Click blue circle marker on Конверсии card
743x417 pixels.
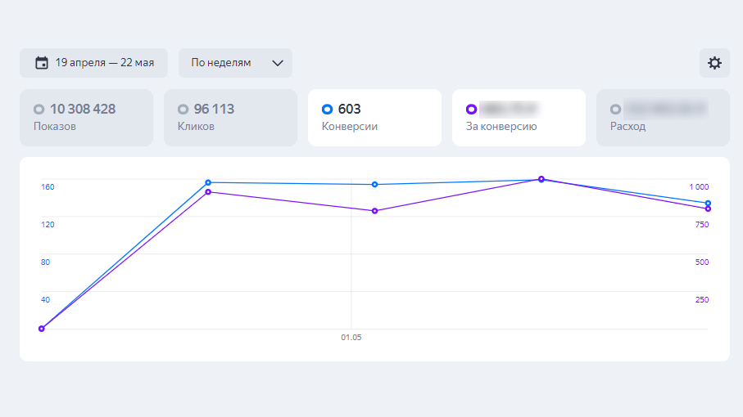click(328, 109)
